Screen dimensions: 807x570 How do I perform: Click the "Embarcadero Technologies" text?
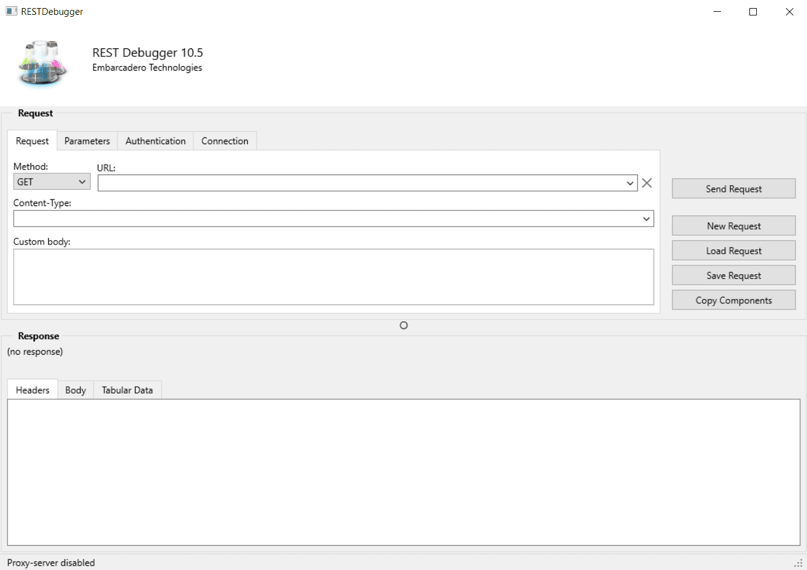pyautogui.click(x=147, y=67)
